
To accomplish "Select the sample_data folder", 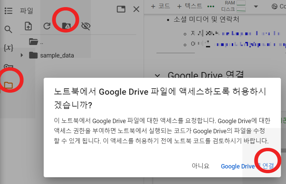I will (52, 55).
